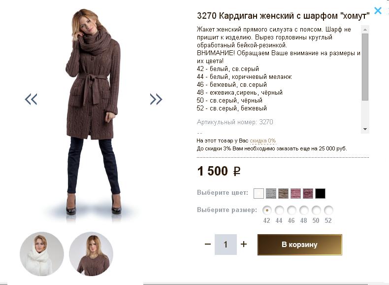The height and width of the screenshot is (285, 389).
Task: Select the brown melange color swatch
Action: pyautogui.click(x=283, y=193)
